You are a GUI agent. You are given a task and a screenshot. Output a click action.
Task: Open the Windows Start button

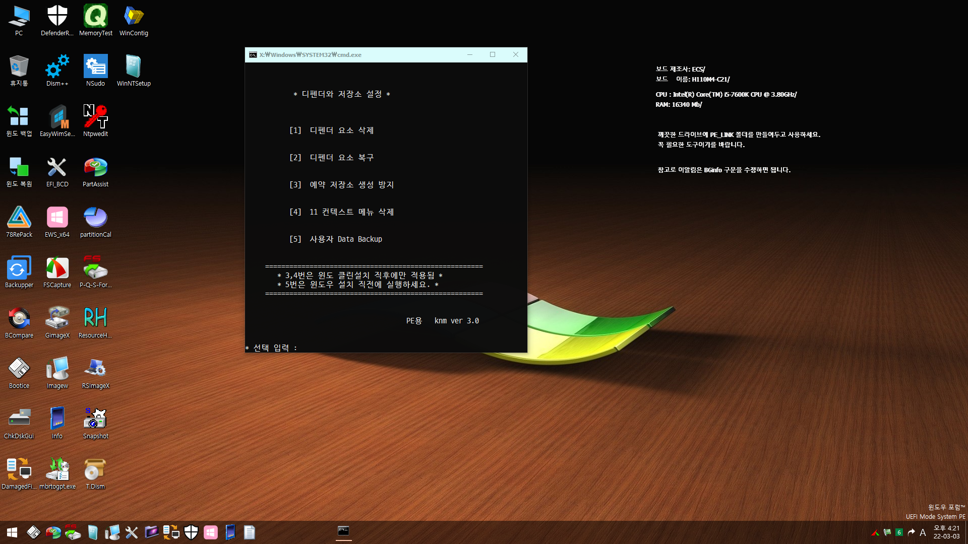point(12,532)
